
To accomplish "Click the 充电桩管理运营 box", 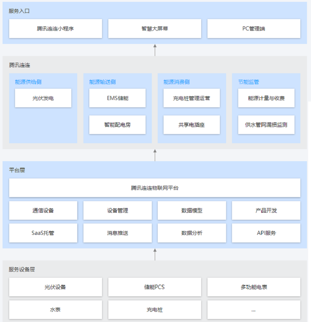I will [192, 98].
